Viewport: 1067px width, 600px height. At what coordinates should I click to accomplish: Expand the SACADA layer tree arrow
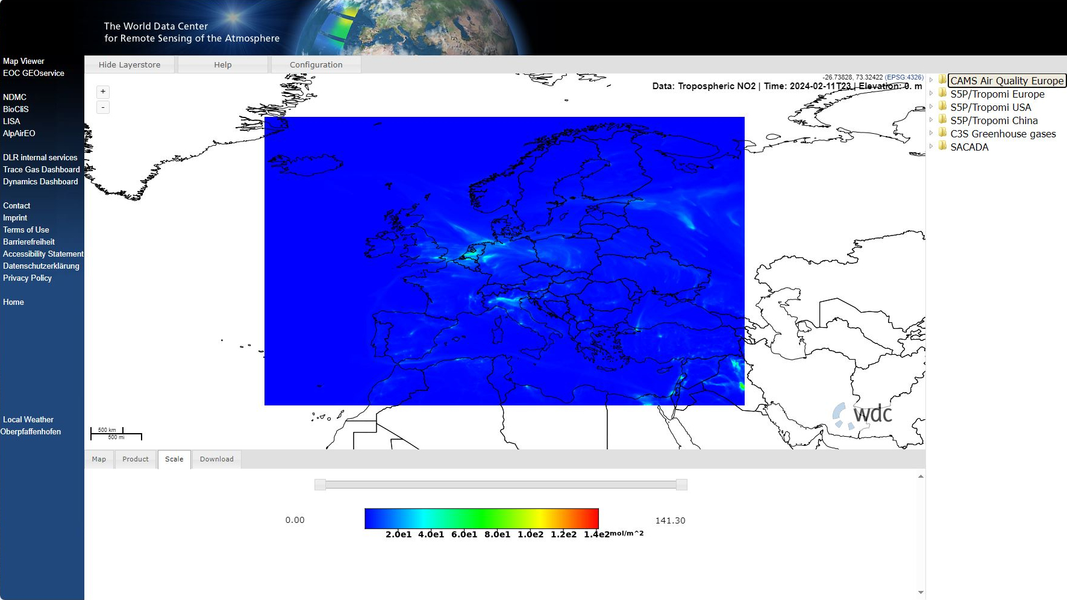pyautogui.click(x=931, y=146)
